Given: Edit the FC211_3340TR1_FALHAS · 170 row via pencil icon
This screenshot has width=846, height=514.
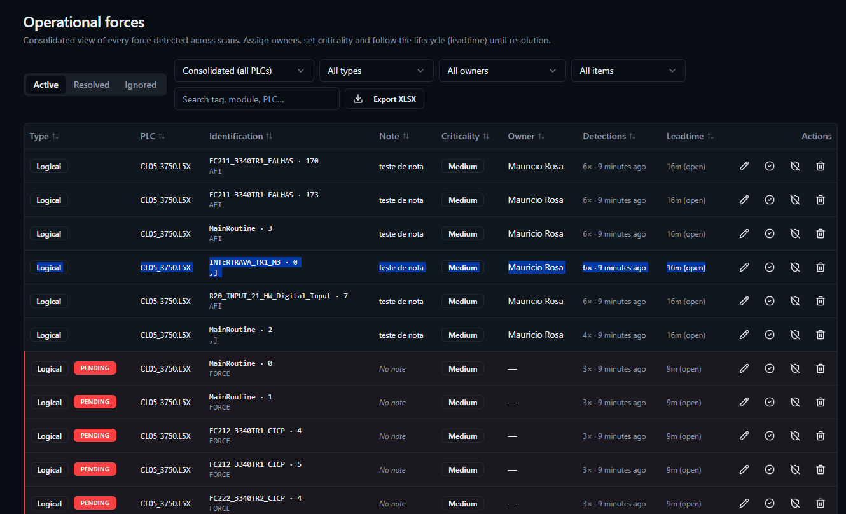Looking at the screenshot, I should click(x=744, y=166).
